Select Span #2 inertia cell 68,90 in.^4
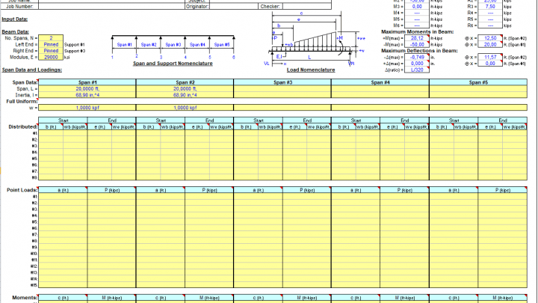538x303 pixels. click(185, 95)
